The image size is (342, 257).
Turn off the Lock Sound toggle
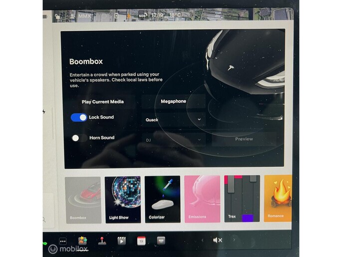tap(79, 117)
